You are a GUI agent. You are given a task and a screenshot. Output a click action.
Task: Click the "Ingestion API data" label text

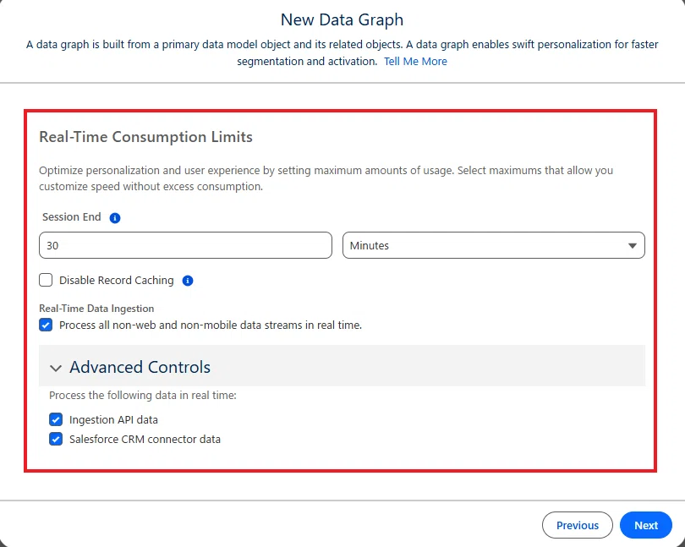coord(113,420)
